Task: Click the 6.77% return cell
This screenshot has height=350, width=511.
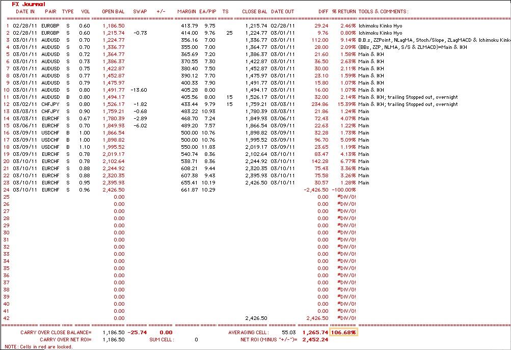Action: 348,161
